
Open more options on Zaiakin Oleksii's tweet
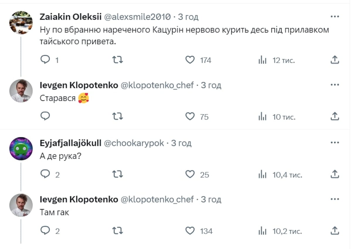pos(335,17)
